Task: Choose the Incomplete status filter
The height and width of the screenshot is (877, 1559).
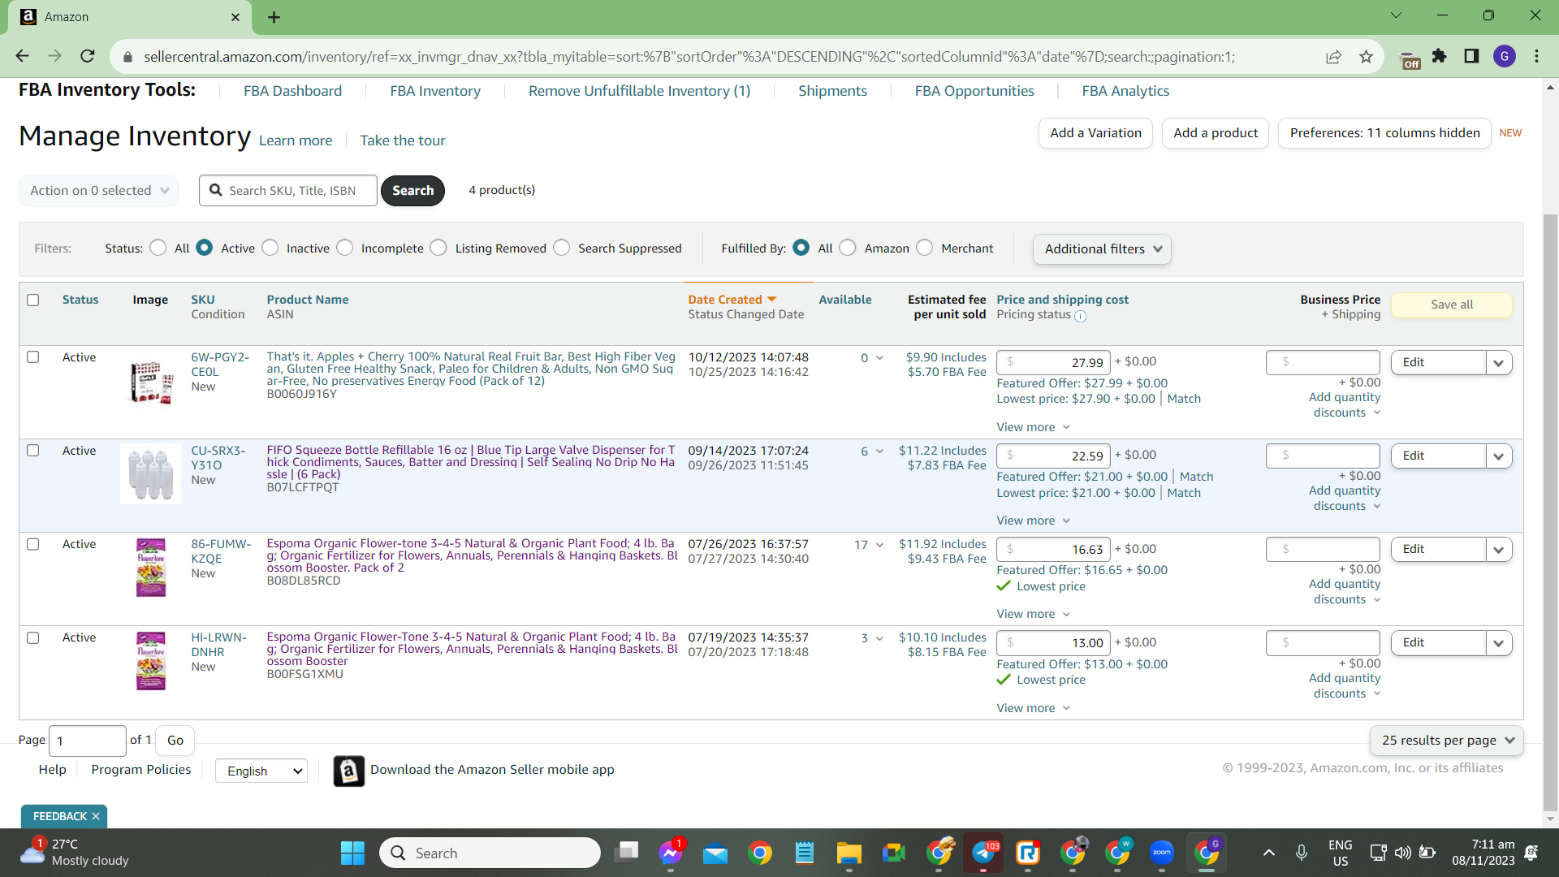Action: [345, 248]
